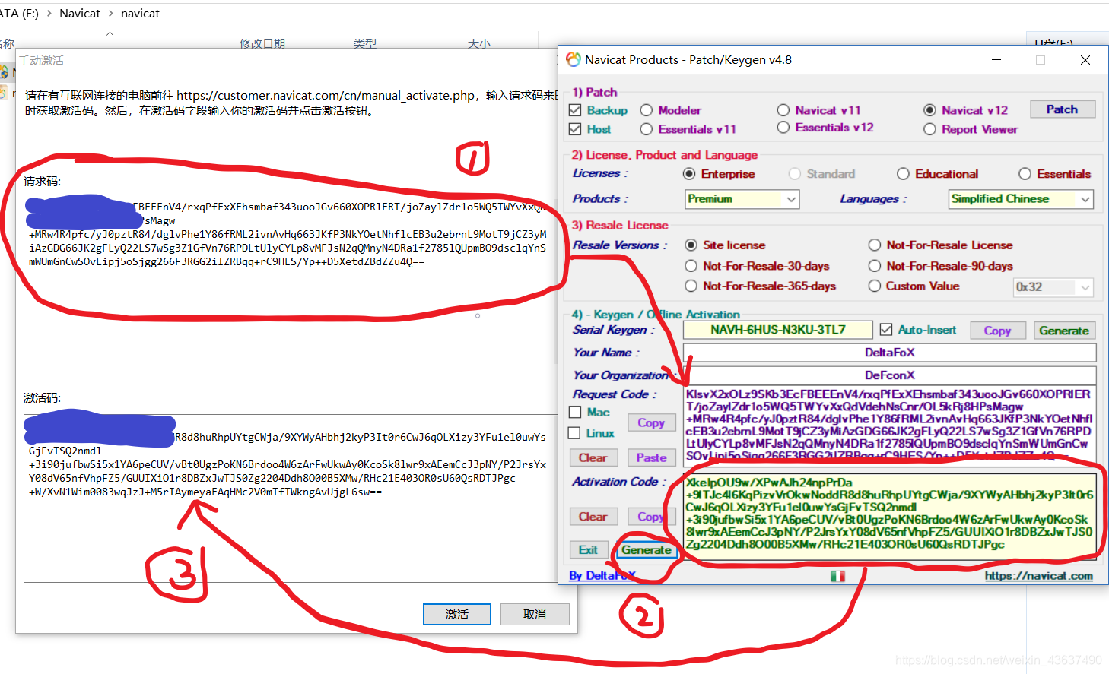Expand breadcrumb chevron before Navicat folder

pyautogui.click(x=49, y=14)
